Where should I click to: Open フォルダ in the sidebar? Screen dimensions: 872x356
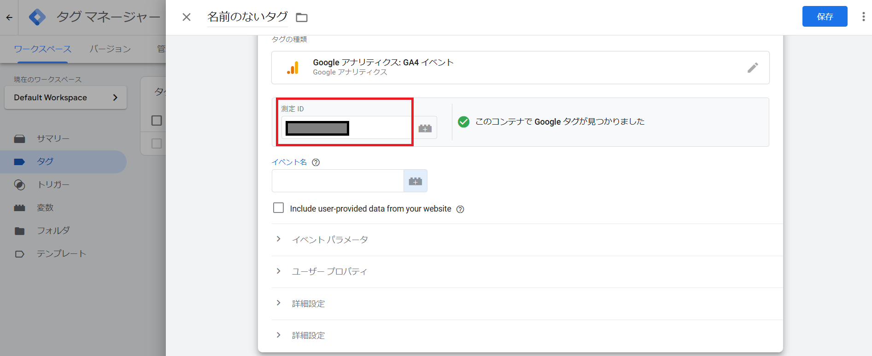[63, 230]
